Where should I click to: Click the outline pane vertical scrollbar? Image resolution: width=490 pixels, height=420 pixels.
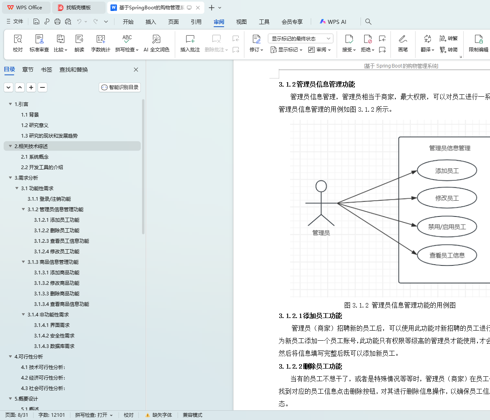point(143,167)
